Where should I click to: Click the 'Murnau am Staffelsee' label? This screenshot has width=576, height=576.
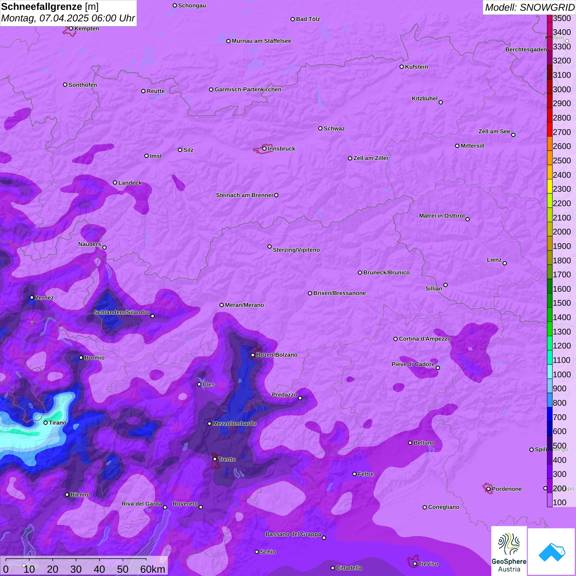pos(262,41)
